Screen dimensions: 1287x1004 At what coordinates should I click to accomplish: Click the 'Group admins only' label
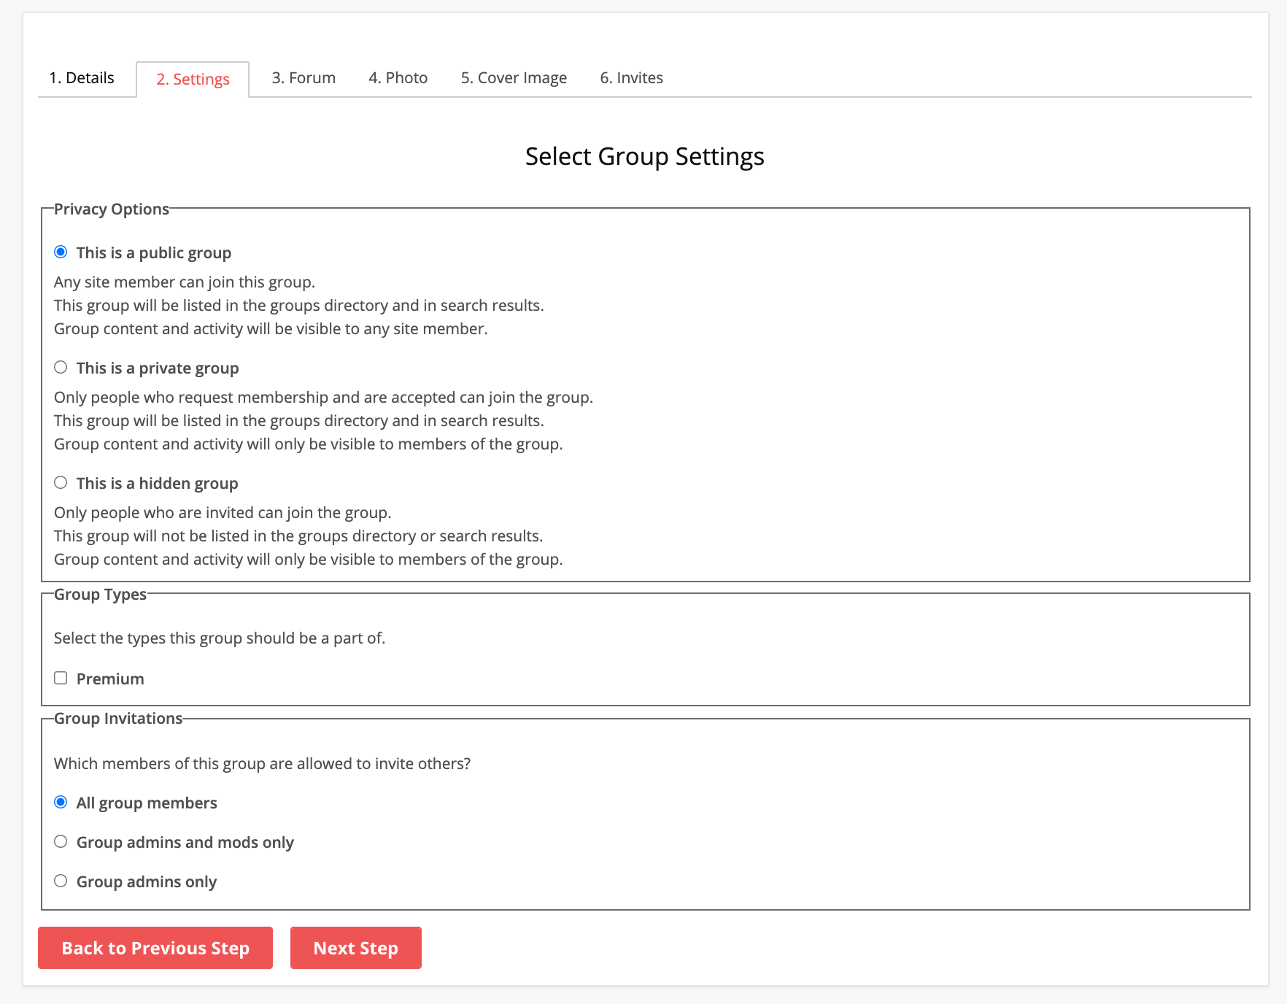point(147,882)
